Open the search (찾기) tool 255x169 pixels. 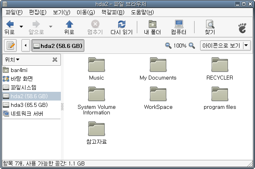coord(210,25)
